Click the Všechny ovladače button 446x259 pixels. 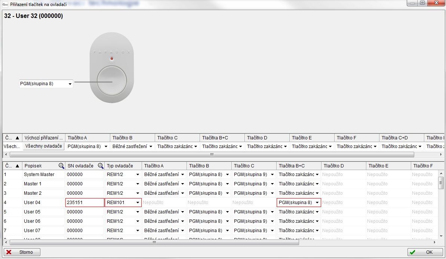(44, 146)
